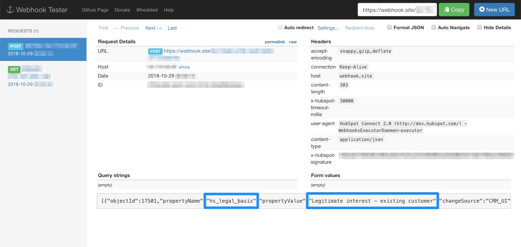The height and width of the screenshot is (247, 521).
Task: Click the whois link next to Host
Action: click(184, 67)
